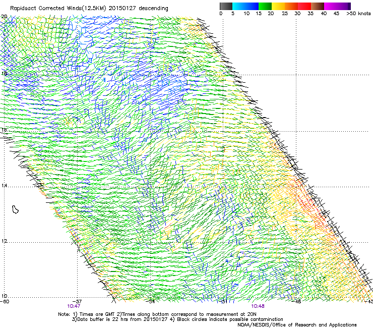The image size is (373, 328).
Task: Click the 10:47 time label
Action: (74, 306)
